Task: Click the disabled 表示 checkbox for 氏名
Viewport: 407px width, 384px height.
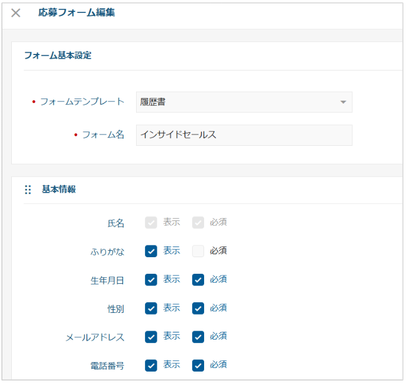Action: pyautogui.click(x=151, y=223)
